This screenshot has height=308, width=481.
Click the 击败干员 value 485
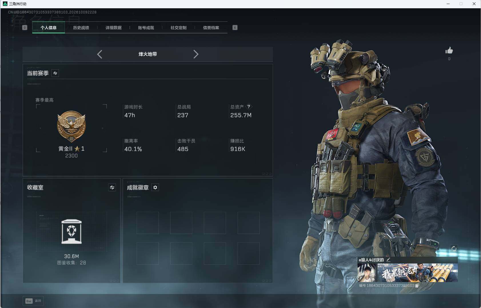pos(183,149)
